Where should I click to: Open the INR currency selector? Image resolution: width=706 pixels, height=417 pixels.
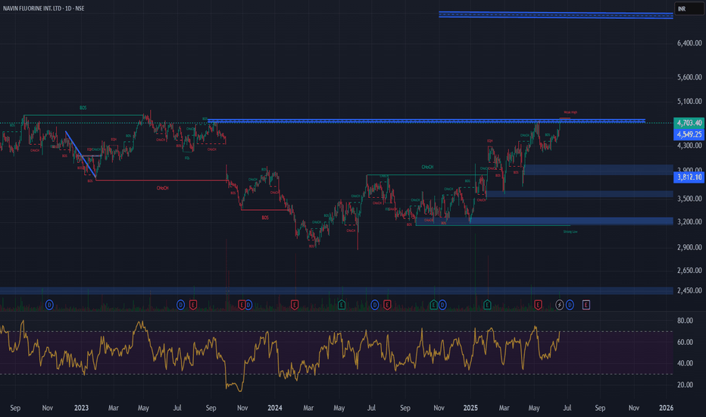[689, 8]
